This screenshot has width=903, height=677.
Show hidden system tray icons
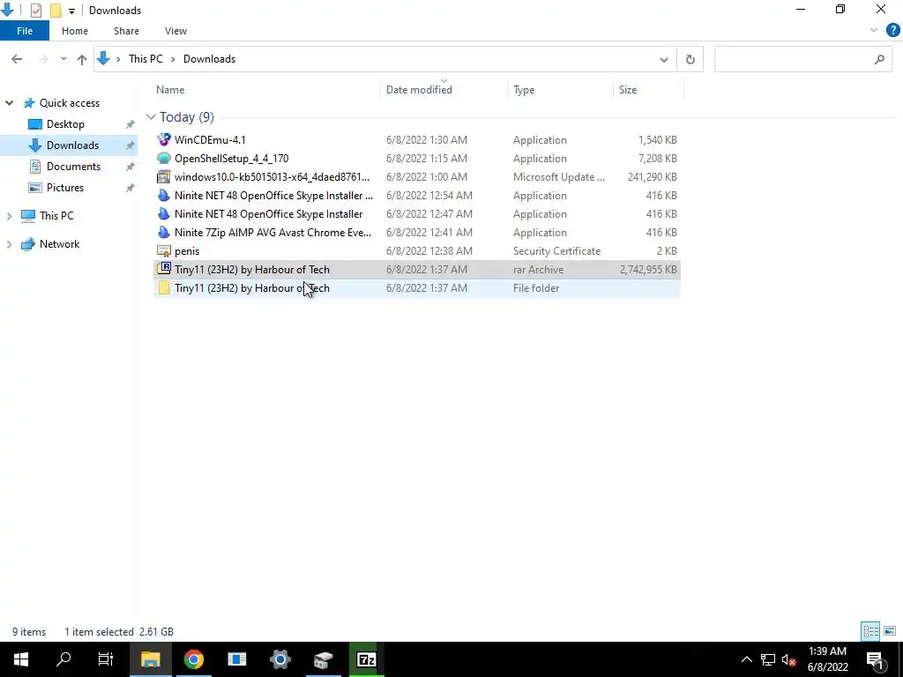(746, 659)
